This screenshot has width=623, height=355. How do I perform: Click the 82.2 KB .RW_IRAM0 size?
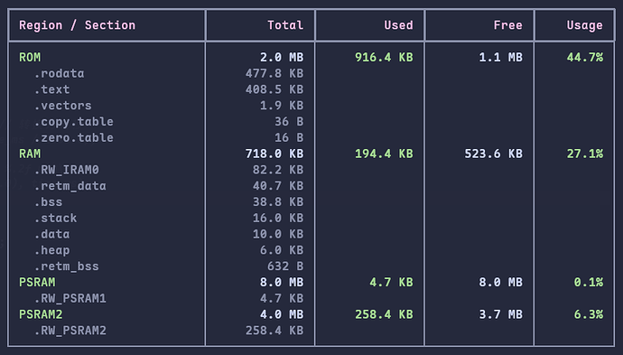point(278,170)
